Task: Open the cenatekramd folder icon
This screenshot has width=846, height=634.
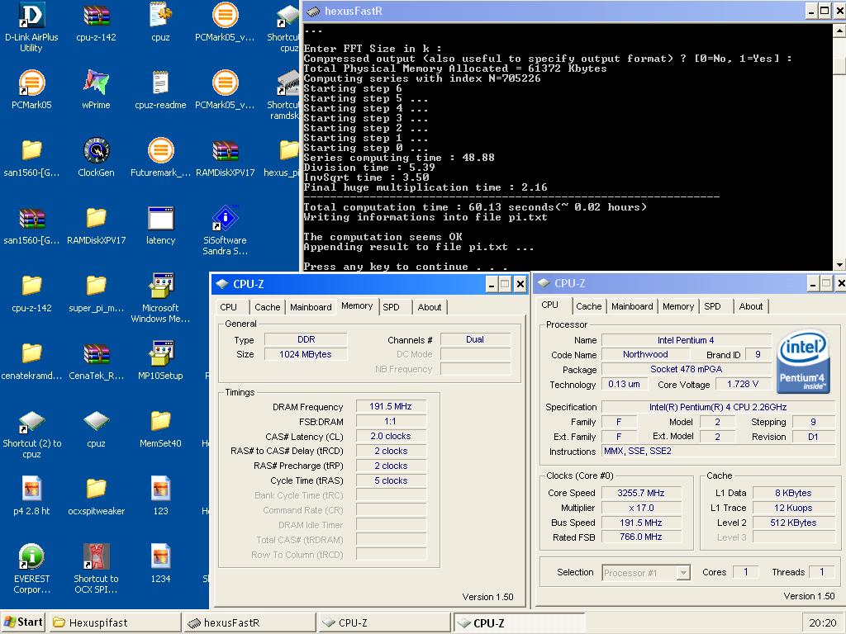Action: click(x=31, y=353)
